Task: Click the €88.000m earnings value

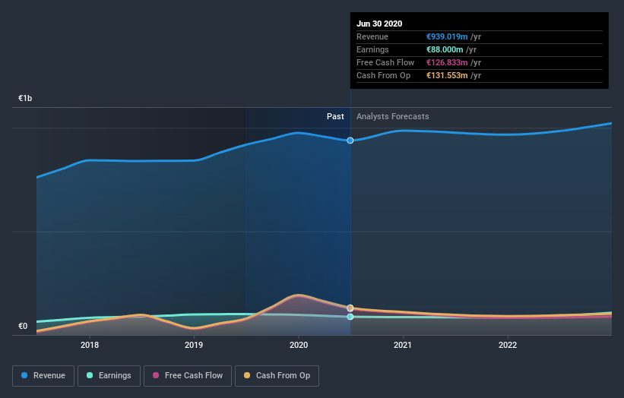Action: (445, 49)
